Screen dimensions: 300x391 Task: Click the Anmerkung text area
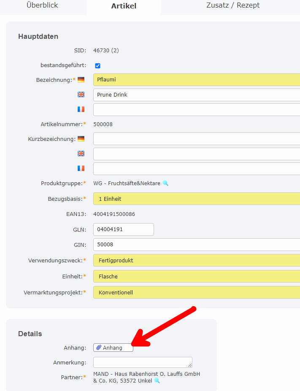click(x=143, y=362)
